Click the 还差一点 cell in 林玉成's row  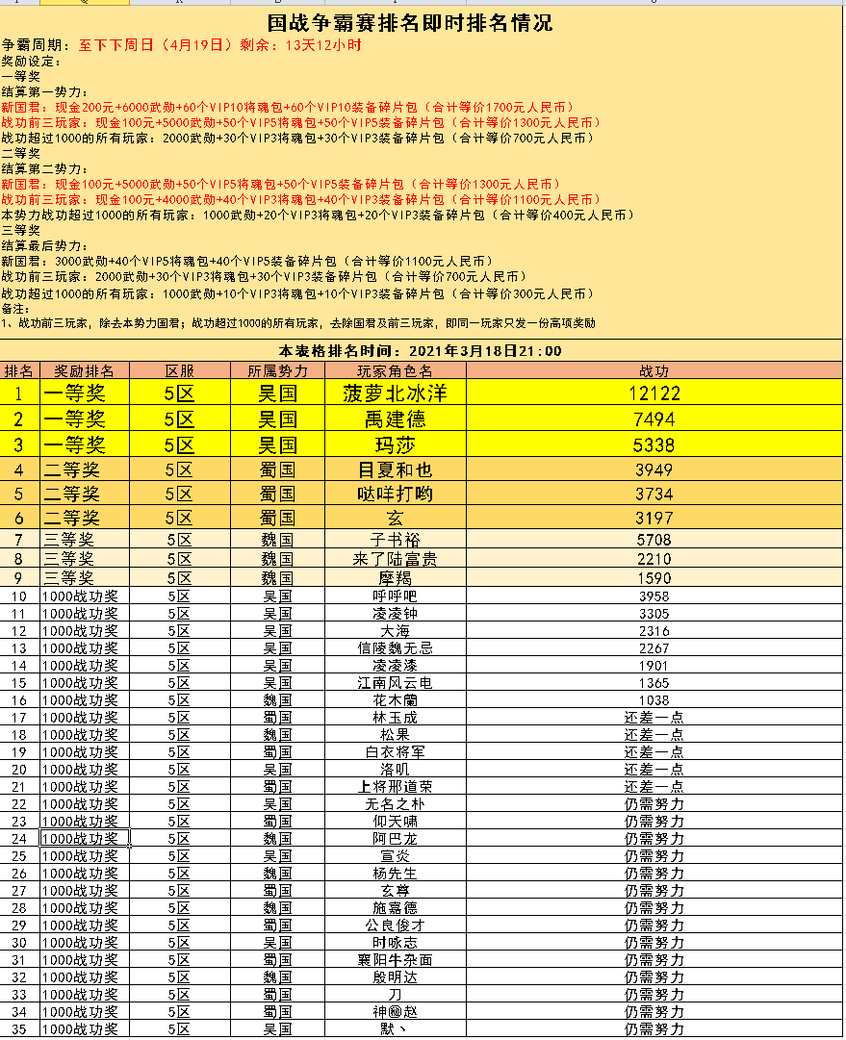coord(654,717)
